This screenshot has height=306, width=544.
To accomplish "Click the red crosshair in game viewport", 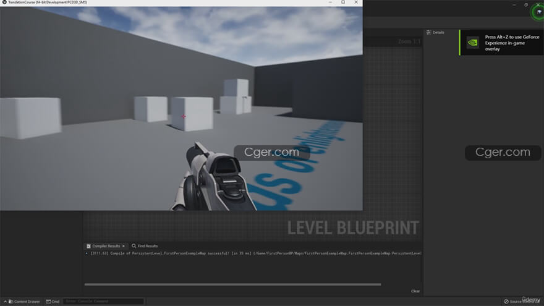I will [184, 116].
